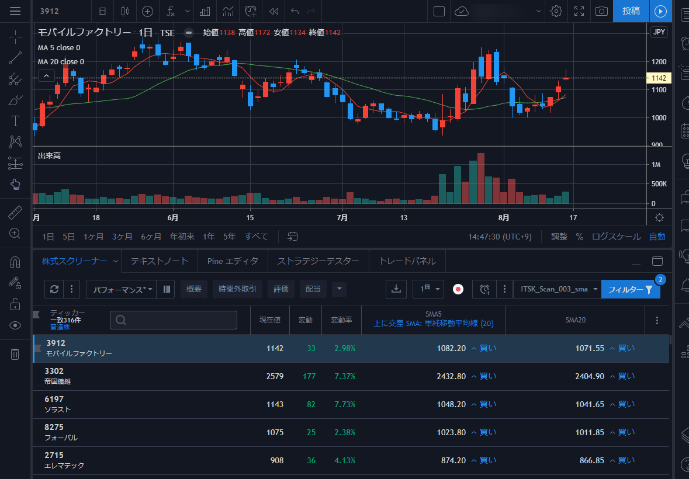This screenshot has width=689, height=479.
Task: Toggle magnet mode in left toolbar
Action: point(15,262)
